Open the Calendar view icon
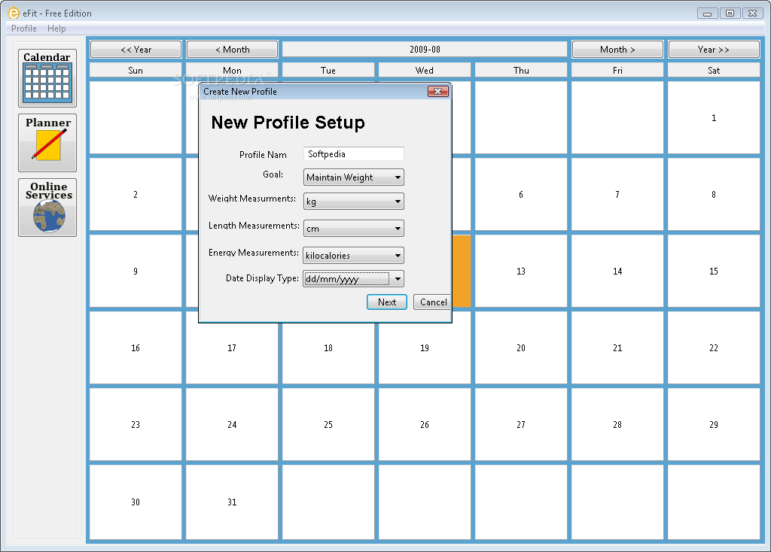Screen dimensions: 771x552 pyautogui.click(x=47, y=78)
